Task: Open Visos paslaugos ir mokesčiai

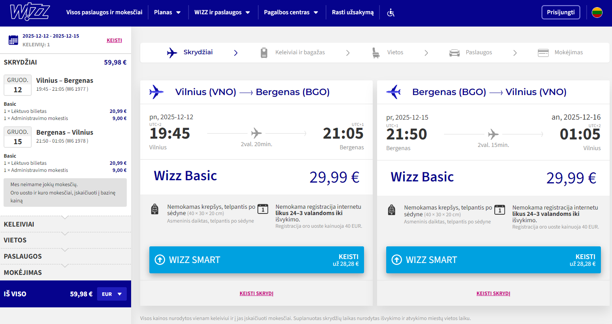Action: pyautogui.click(x=104, y=12)
